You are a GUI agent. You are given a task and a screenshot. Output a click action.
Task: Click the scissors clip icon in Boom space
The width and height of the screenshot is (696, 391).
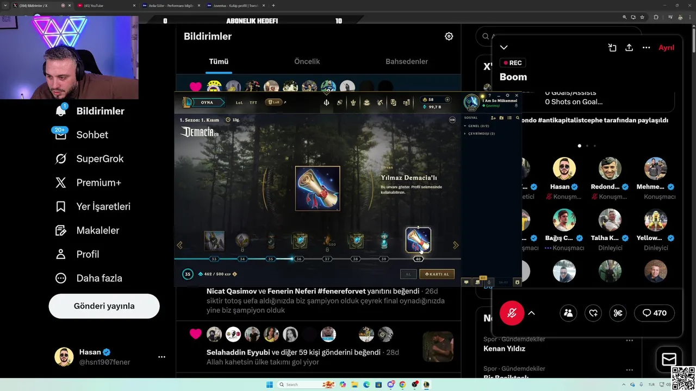pyautogui.click(x=618, y=313)
